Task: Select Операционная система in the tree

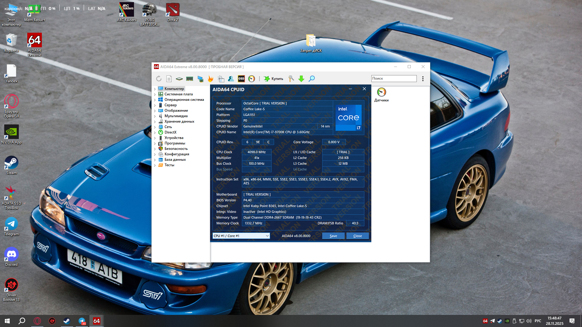Action: 184,100
